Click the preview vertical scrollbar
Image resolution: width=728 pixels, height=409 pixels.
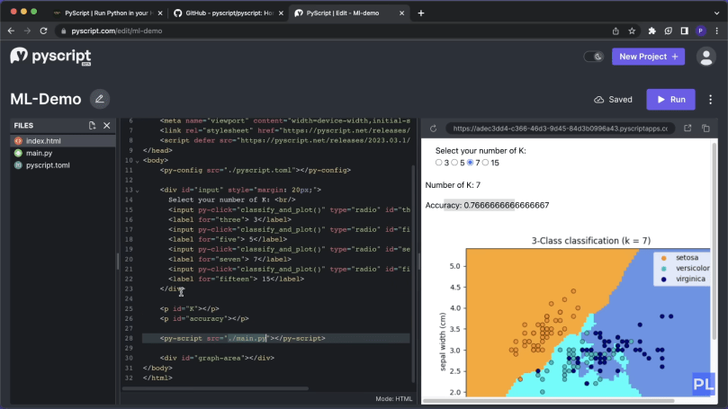[x=715, y=241]
